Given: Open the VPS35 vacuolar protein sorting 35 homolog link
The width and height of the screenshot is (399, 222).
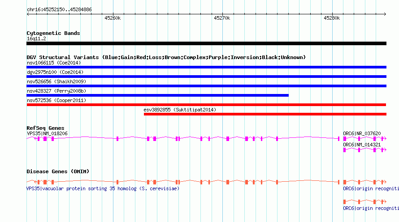Looking at the screenshot, I should click(103, 189).
